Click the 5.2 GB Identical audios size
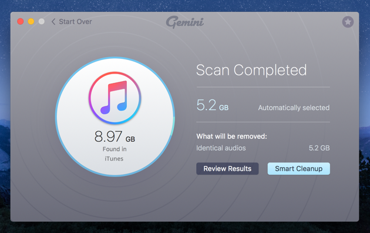 click(x=319, y=148)
